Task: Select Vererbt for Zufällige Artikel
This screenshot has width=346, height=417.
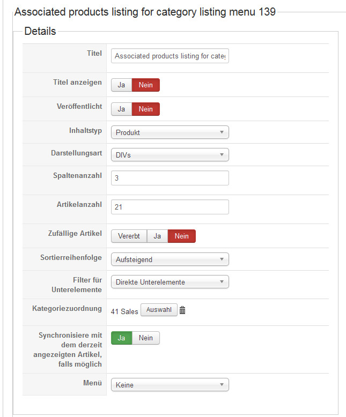Action: pos(129,236)
